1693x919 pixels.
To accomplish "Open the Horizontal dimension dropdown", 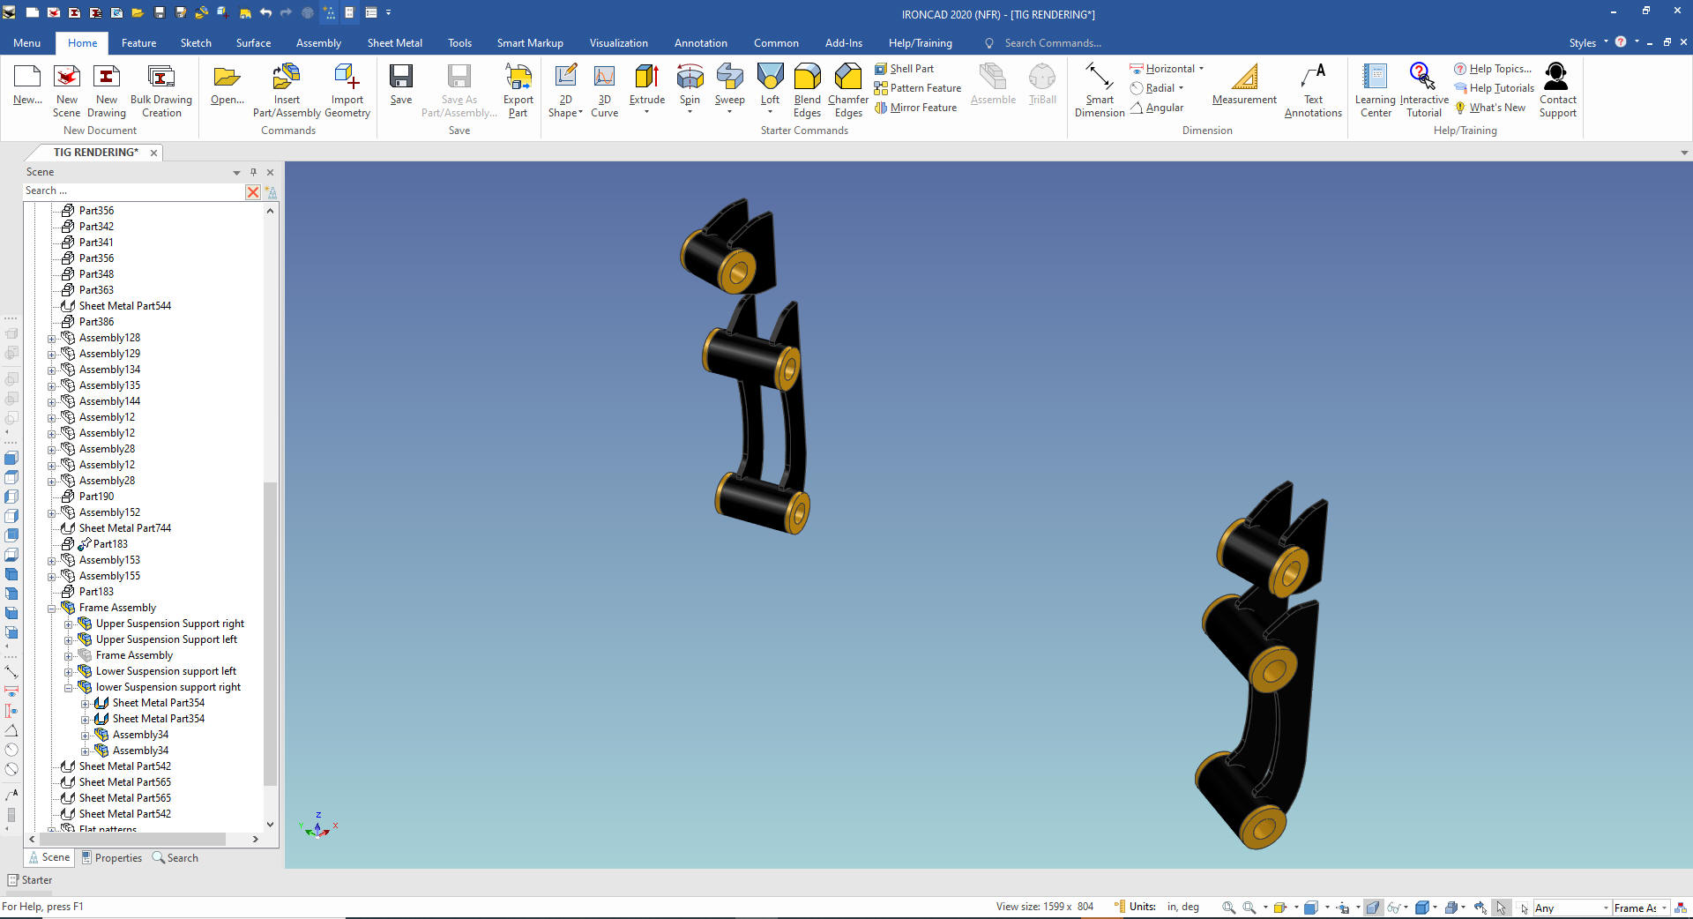I will click(x=1201, y=69).
